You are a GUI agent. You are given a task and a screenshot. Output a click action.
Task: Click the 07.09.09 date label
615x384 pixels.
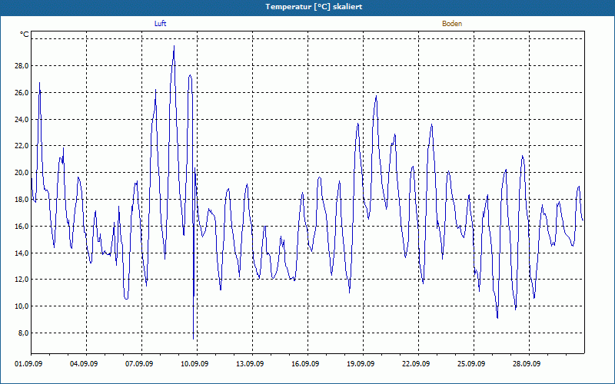point(139,363)
